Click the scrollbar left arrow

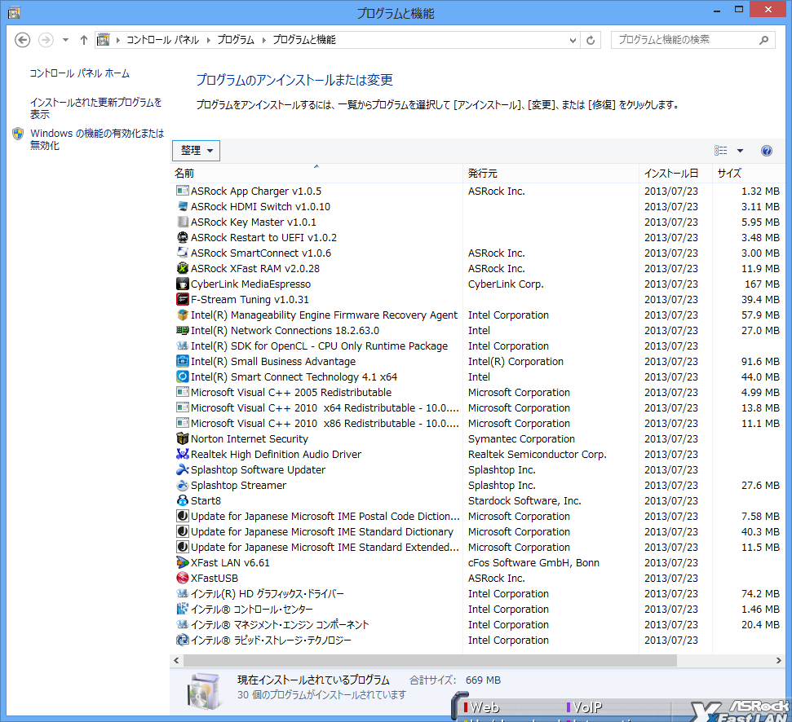click(x=176, y=660)
